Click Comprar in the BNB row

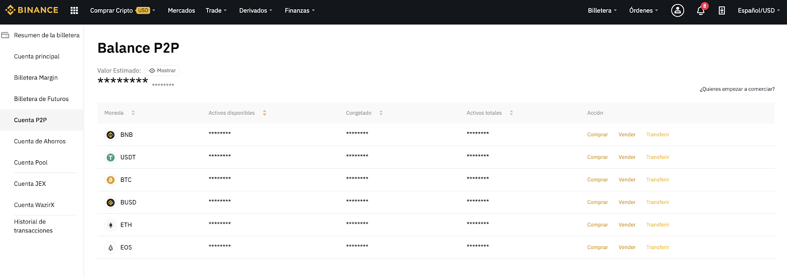click(598, 135)
